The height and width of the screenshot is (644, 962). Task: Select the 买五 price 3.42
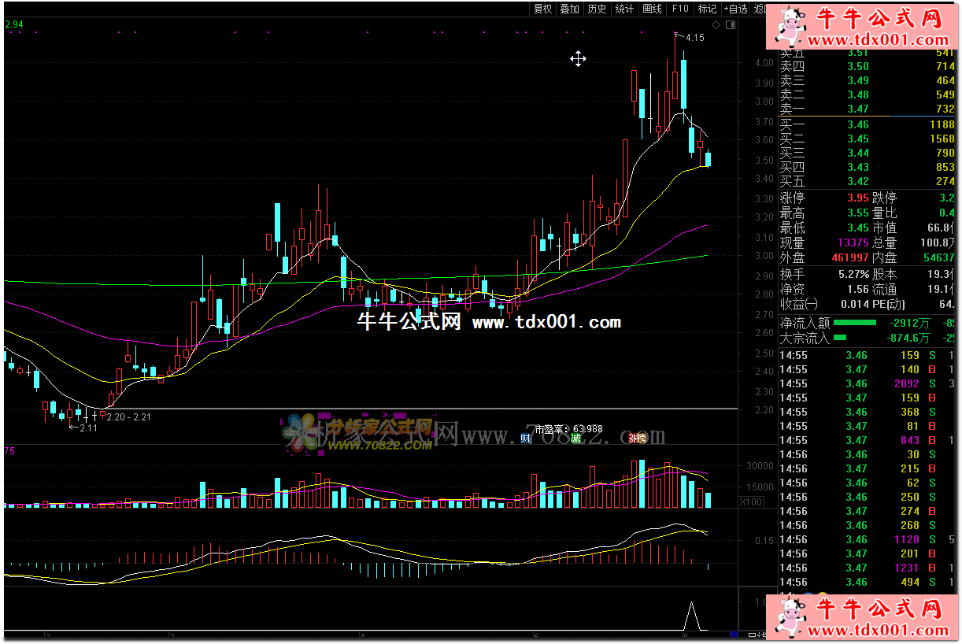coord(858,181)
